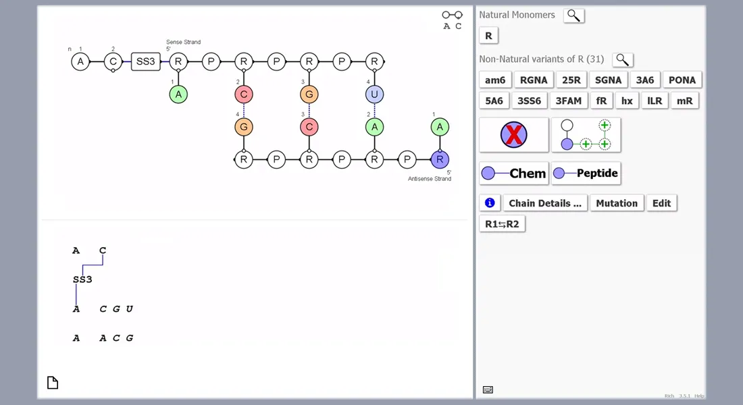Click the red X delete icon
The width and height of the screenshot is (743, 405).
click(514, 135)
